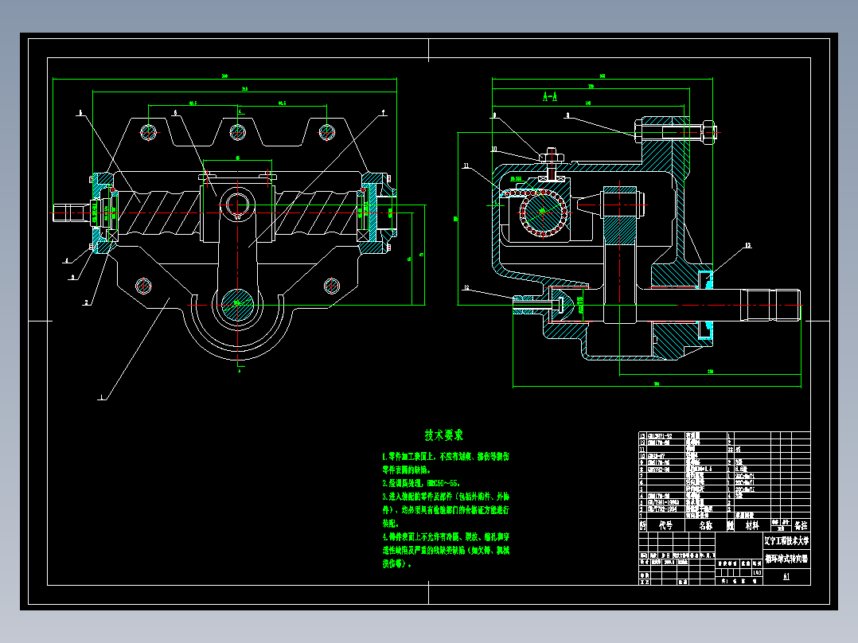Click the part balloon number "6" in front view
This screenshot has width=858, height=643.
[176, 113]
